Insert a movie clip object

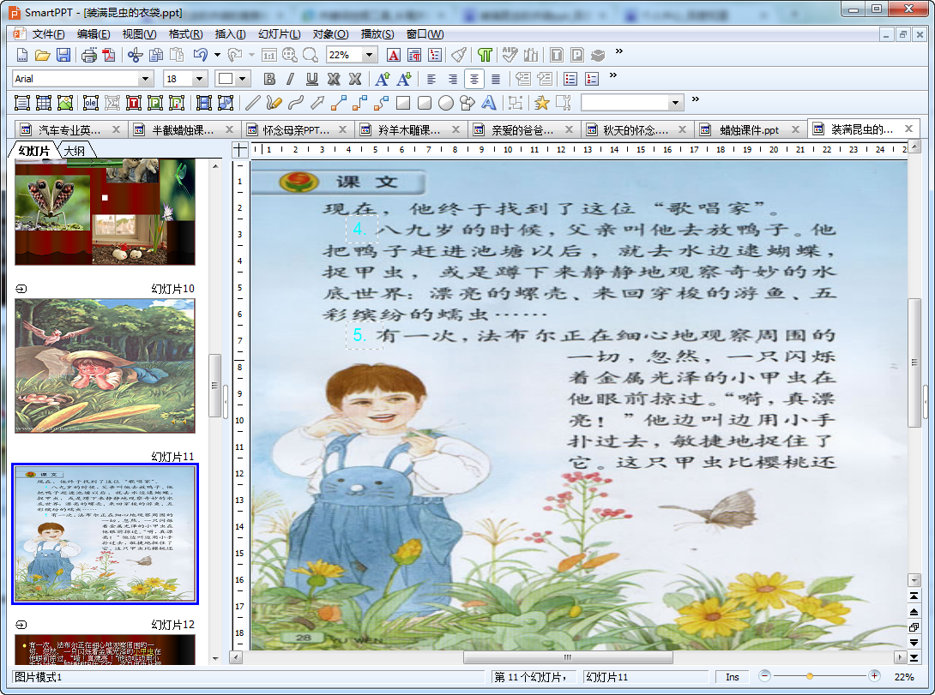point(204,103)
